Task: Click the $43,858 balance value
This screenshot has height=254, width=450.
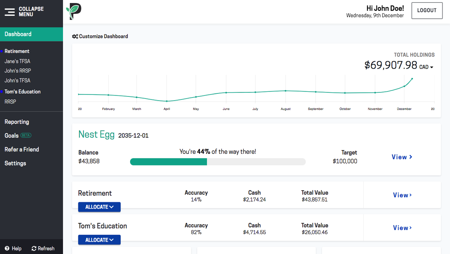Action: (x=89, y=161)
